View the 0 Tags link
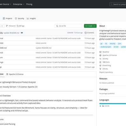 [x=21, y=26]
